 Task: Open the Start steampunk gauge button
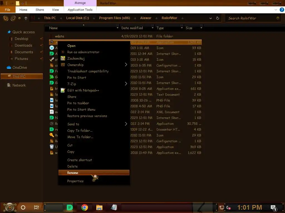point(10,207)
